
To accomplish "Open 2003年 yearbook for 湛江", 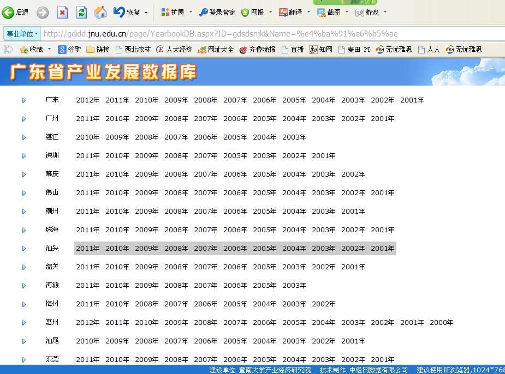I will click(294, 137).
